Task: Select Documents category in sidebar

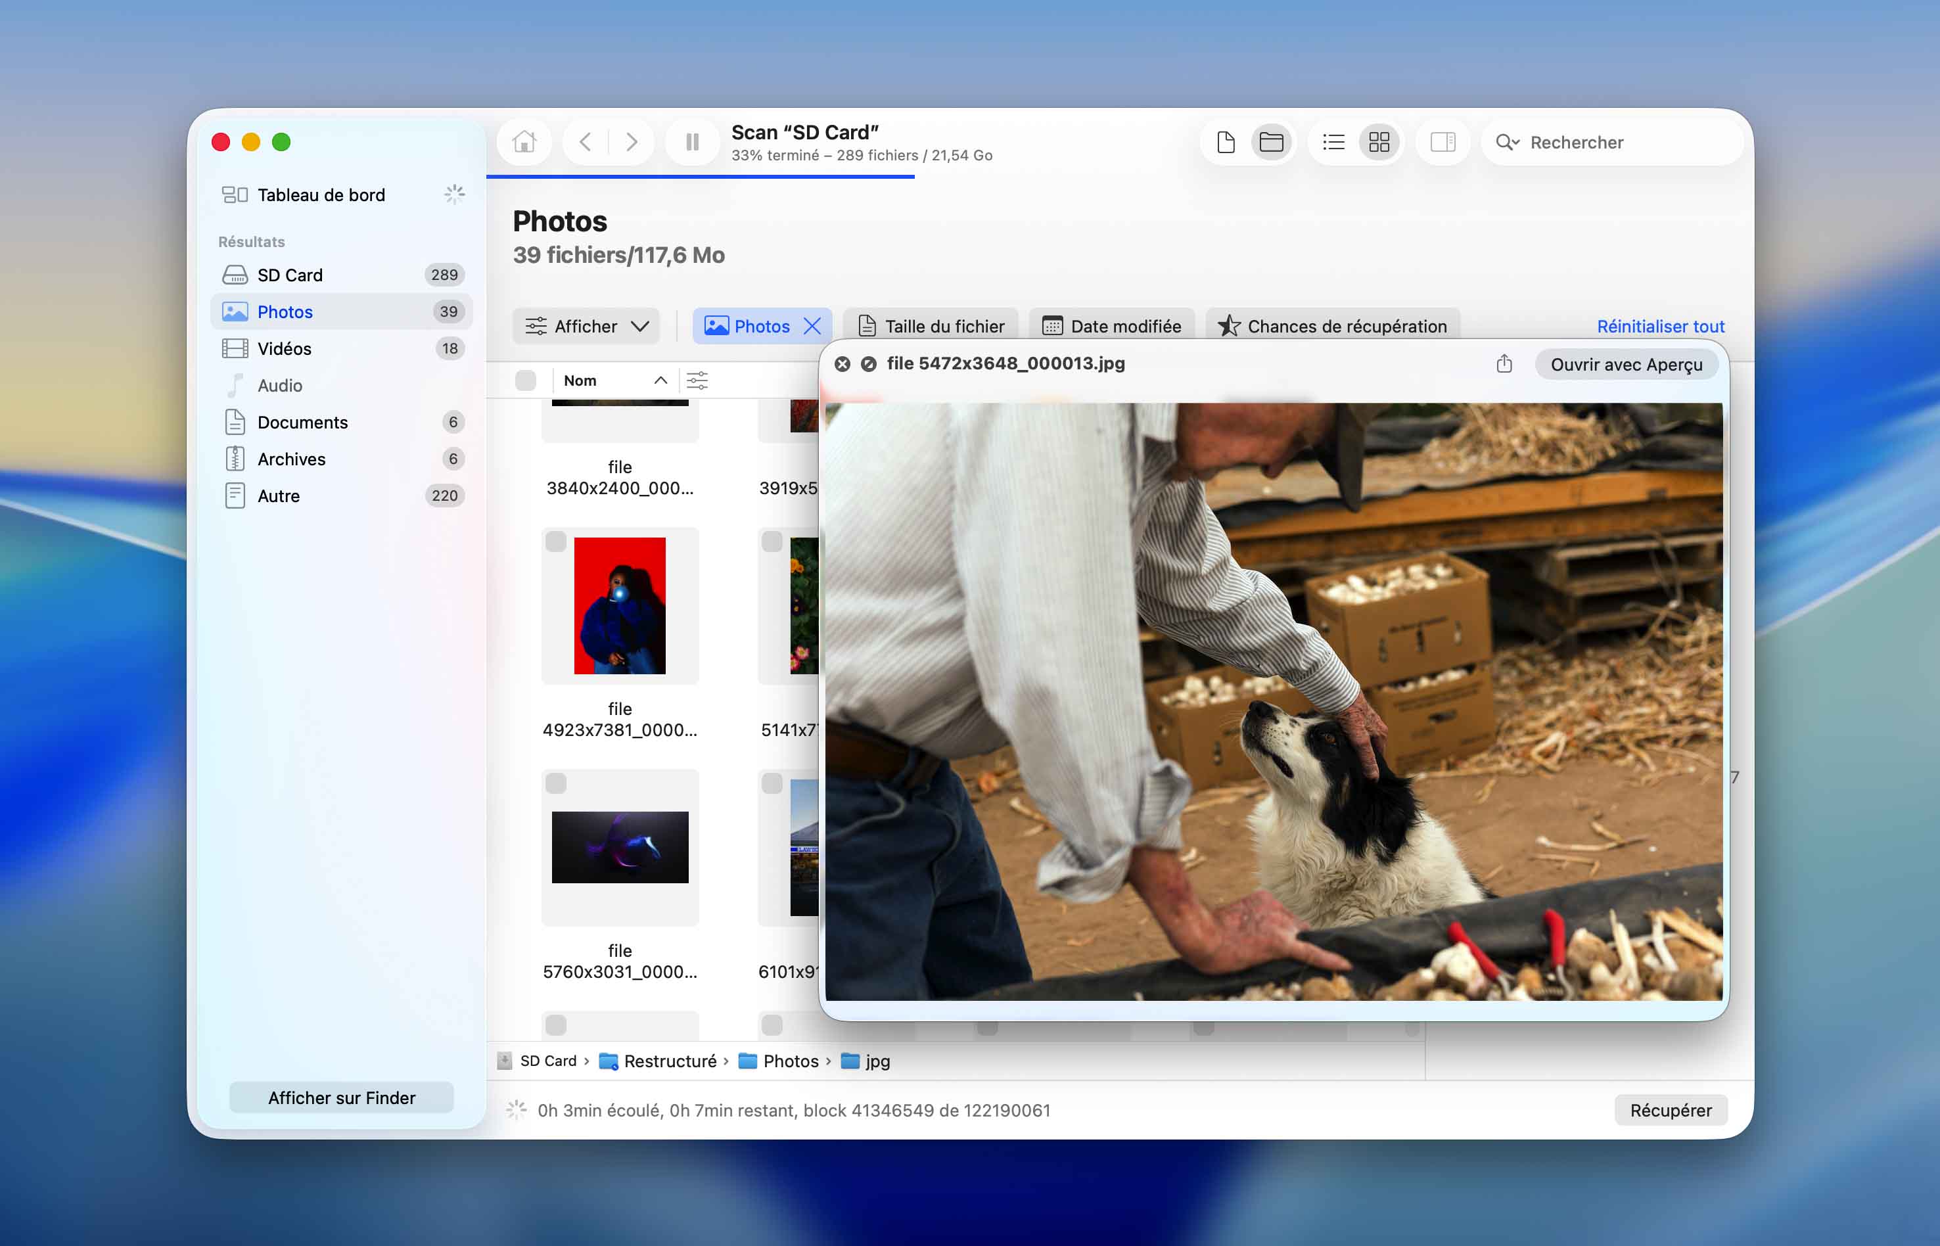Action: click(342, 423)
